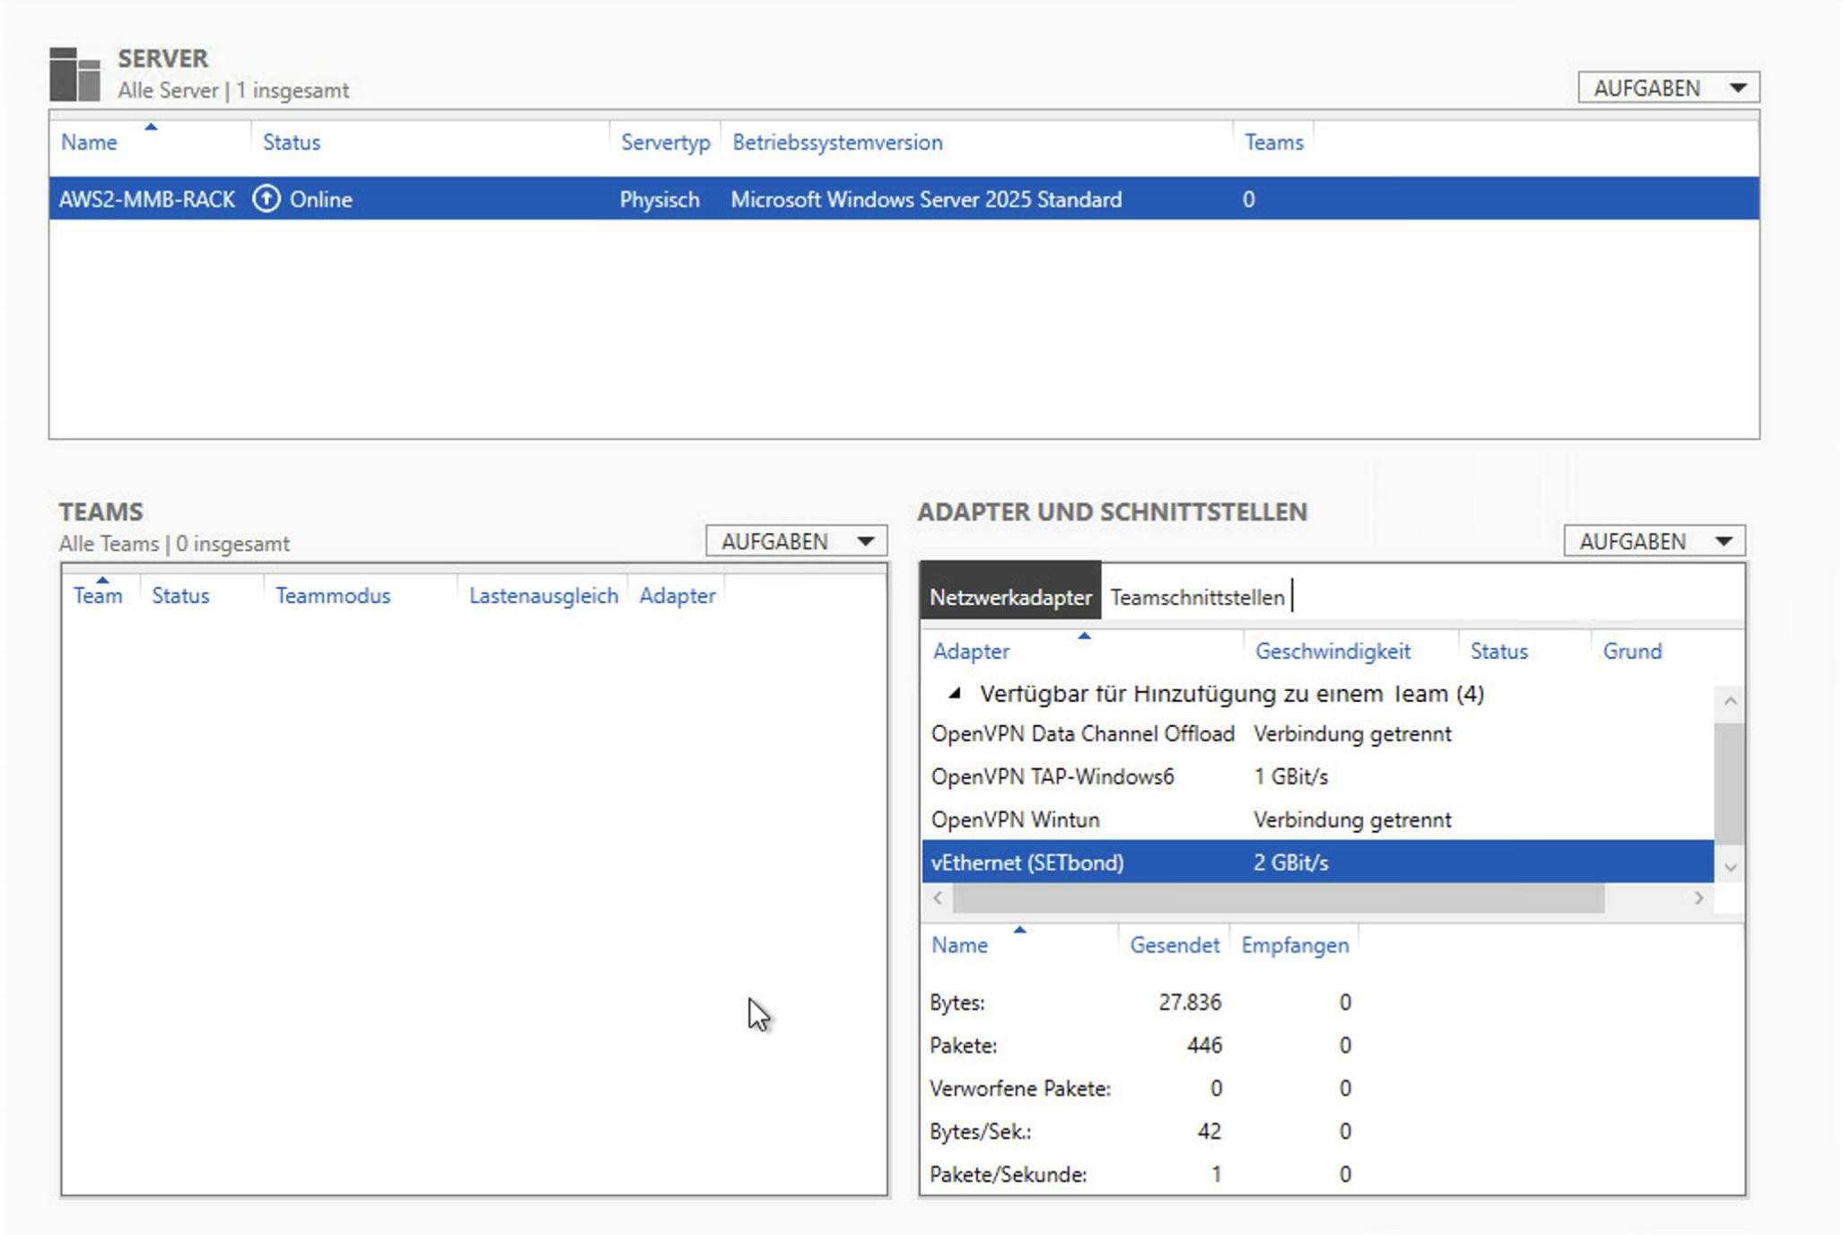Select the Netzwerkadapter tab
This screenshot has width=1843, height=1235.
click(x=1010, y=597)
